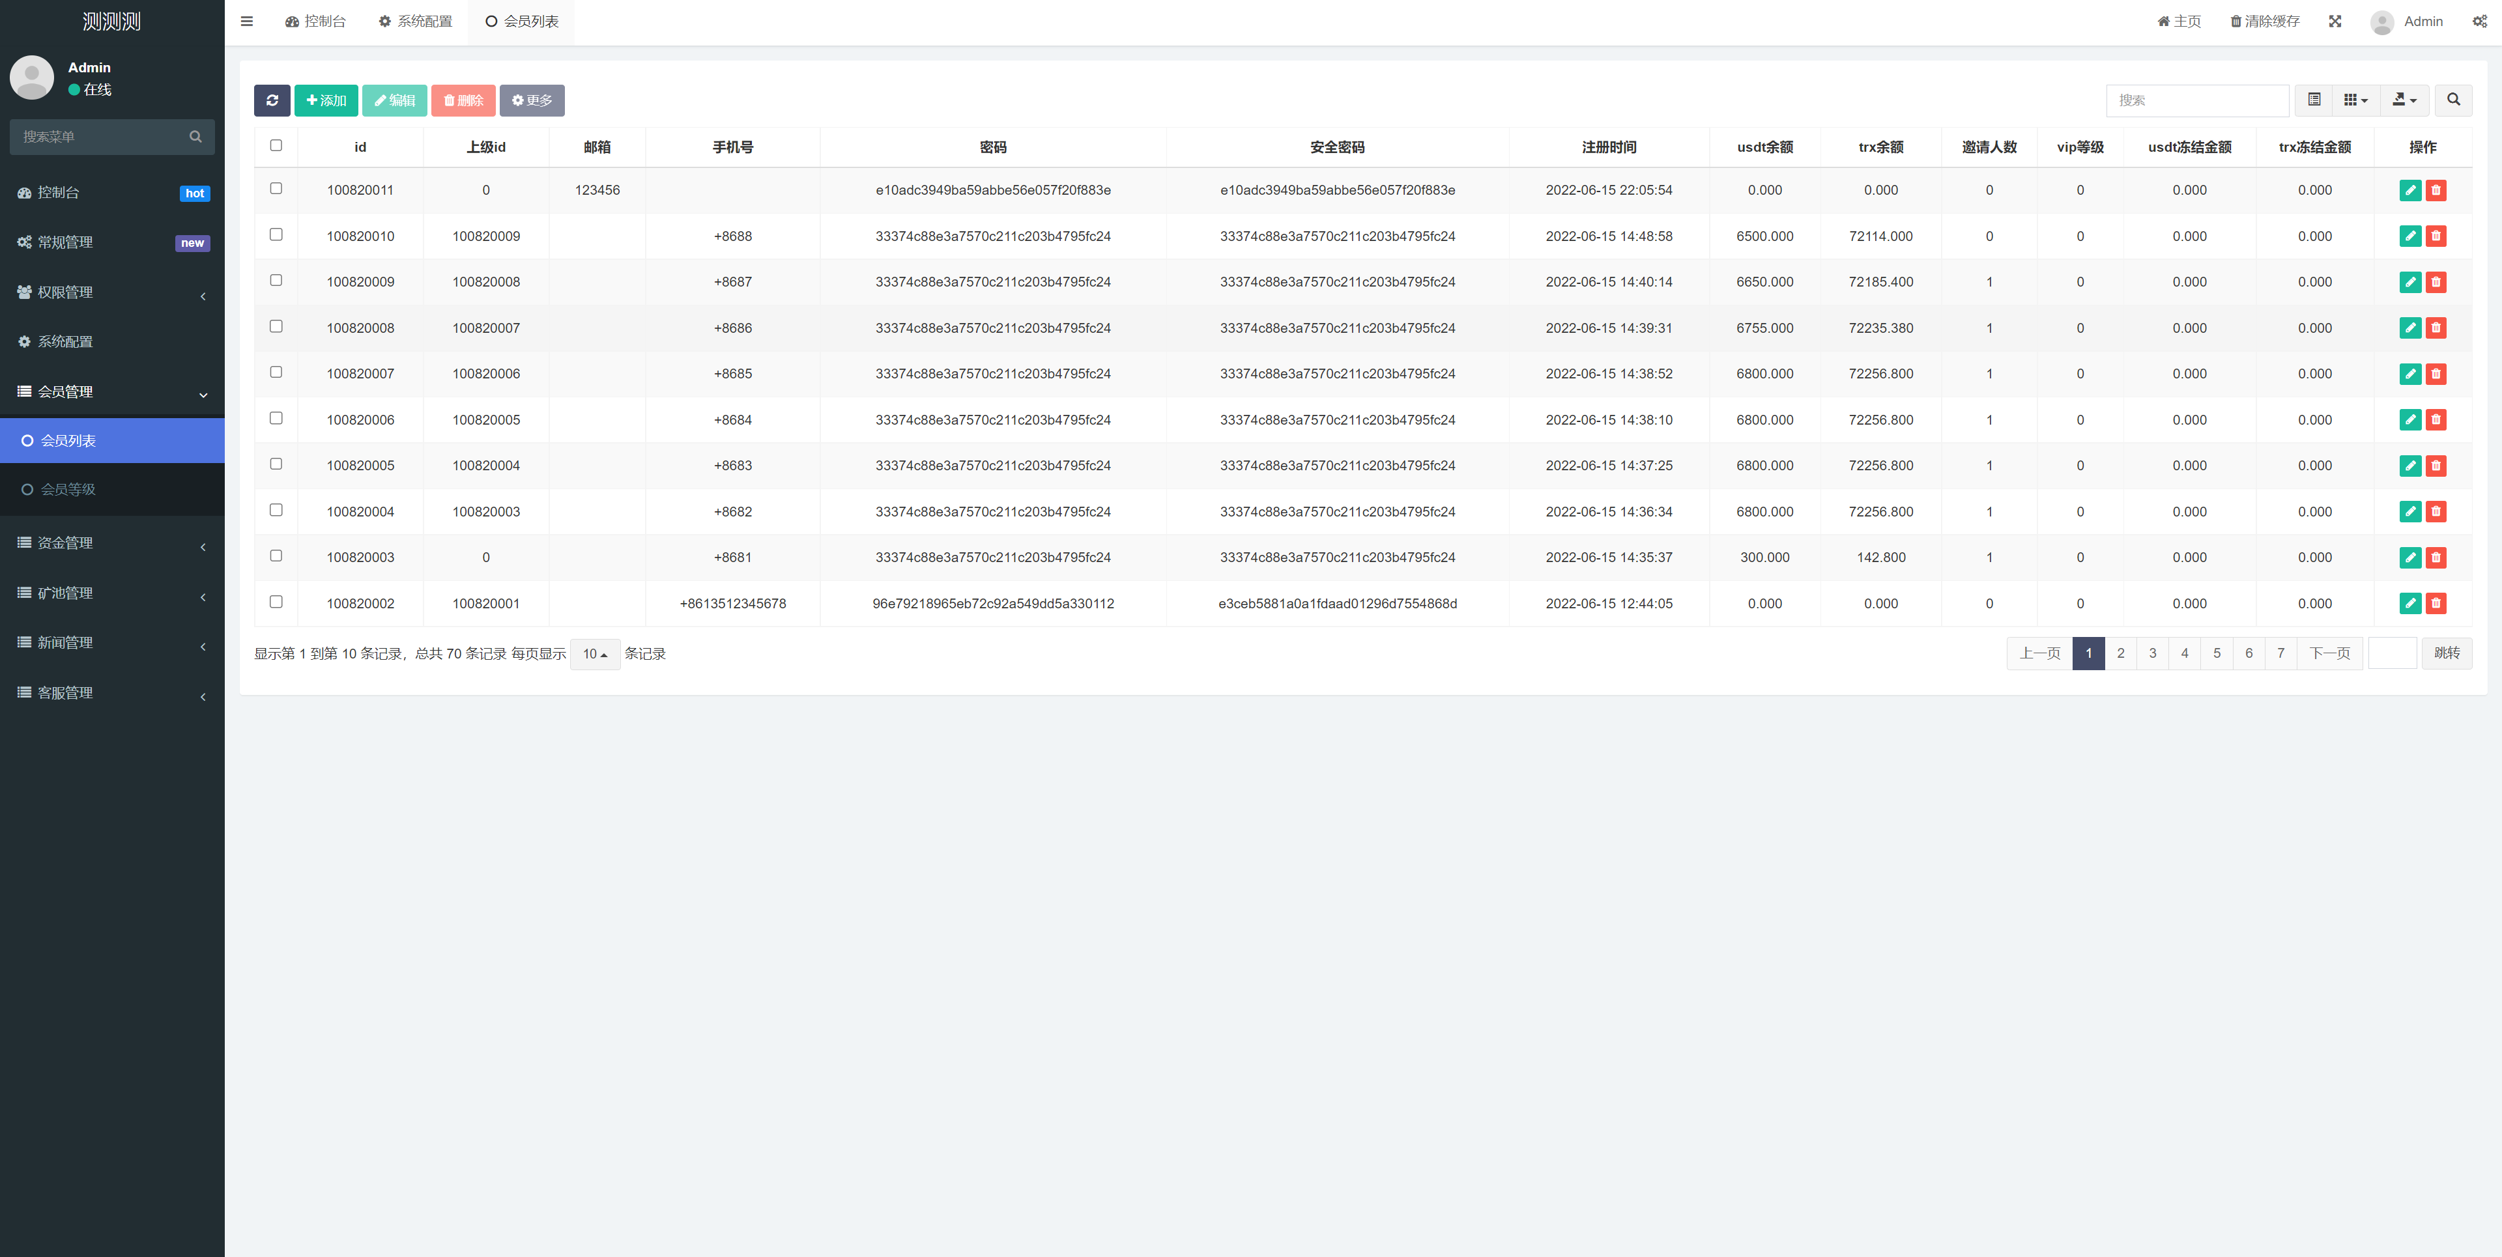Delete member 100820003 with red trash icon
The height and width of the screenshot is (1257, 2502).
click(x=2436, y=557)
